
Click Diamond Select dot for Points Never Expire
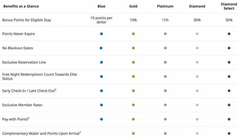pyautogui.click(x=229, y=34)
